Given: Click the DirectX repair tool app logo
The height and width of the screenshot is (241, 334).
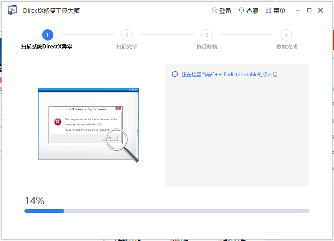Looking at the screenshot, I should coord(12,10).
